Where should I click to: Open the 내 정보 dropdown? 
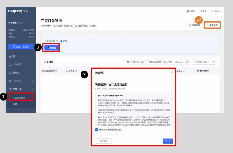click(x=216, y=11)
